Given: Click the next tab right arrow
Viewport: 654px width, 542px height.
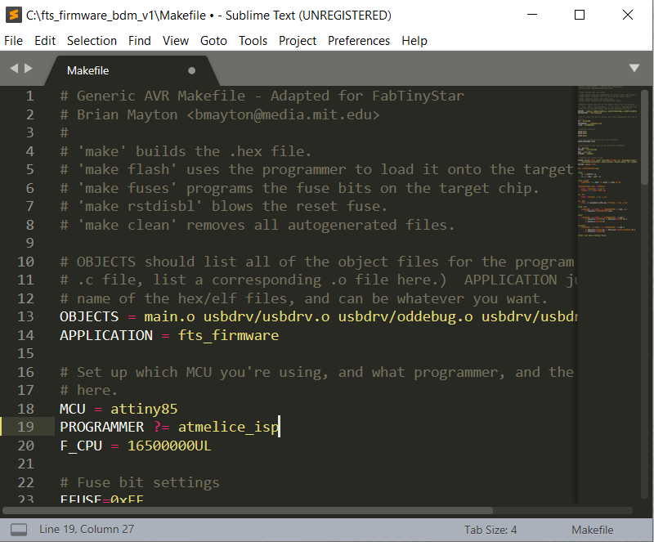Looking at the screenshot, I should tap(29, 68).
